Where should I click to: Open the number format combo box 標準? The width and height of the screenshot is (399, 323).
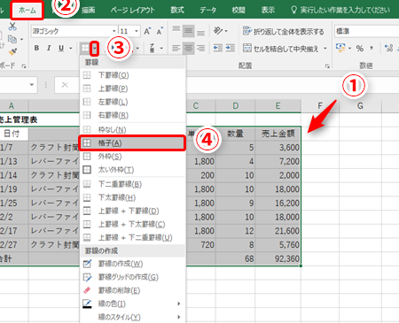pyautogui.click(x=367, y=31)
